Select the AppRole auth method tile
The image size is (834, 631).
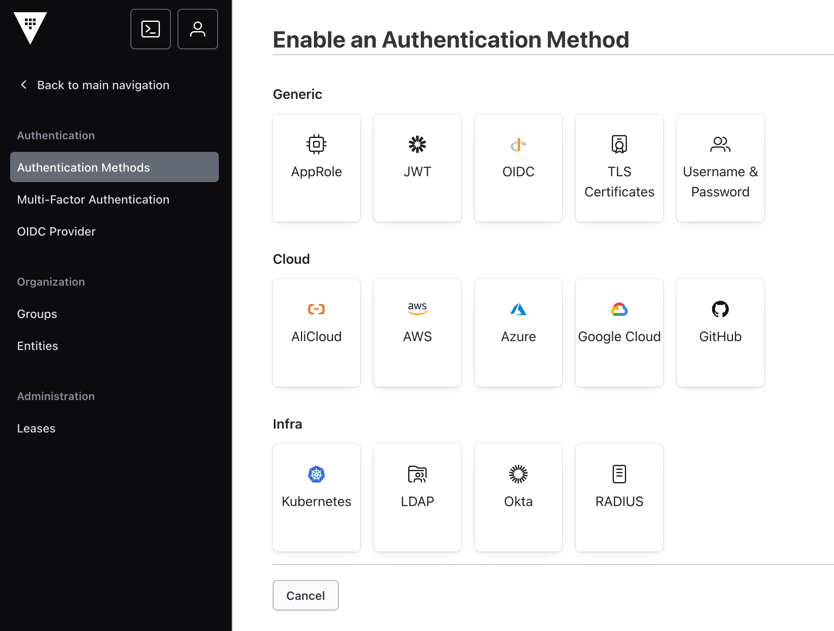coord(316,167)
